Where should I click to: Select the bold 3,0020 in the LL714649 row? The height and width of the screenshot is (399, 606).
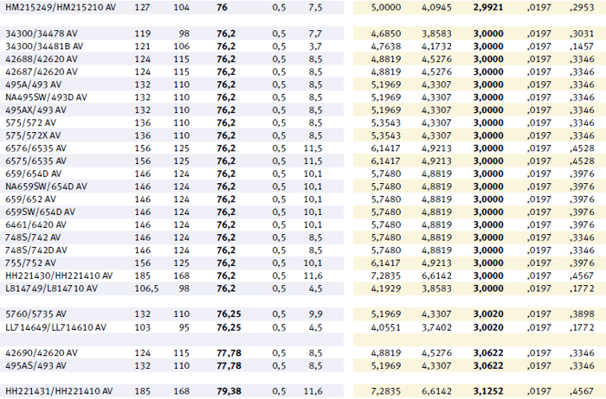point(488,327)
